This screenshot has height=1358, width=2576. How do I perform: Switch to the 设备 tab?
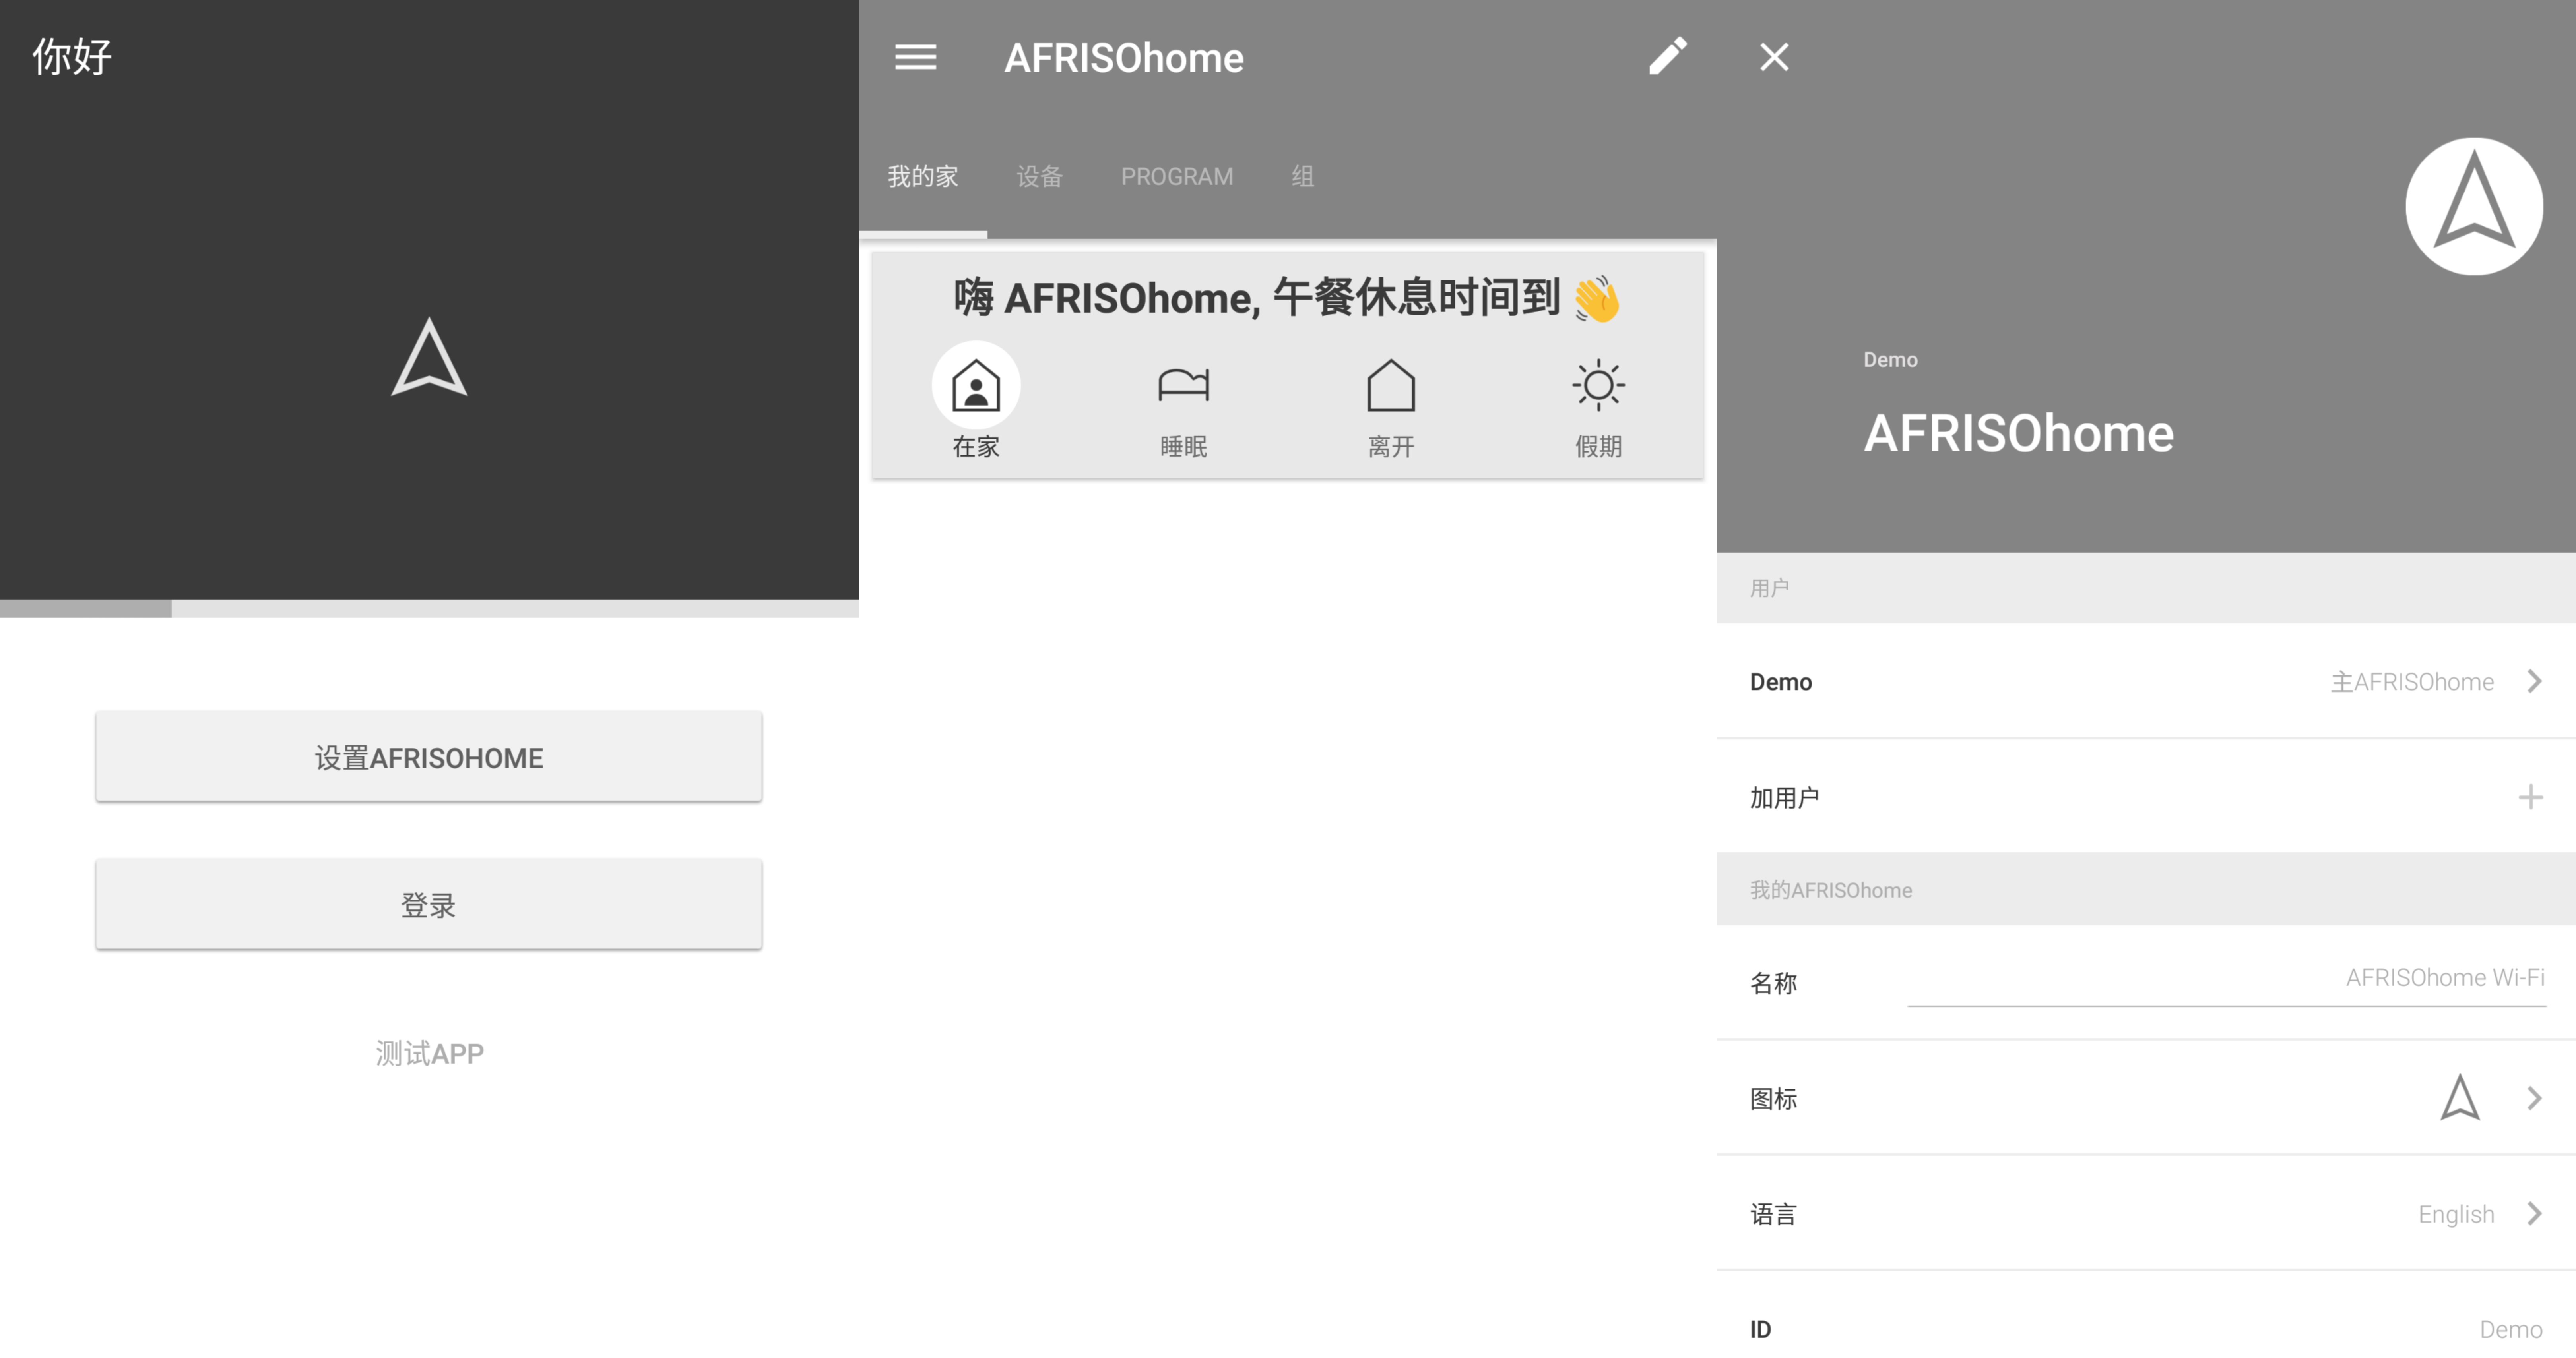tap(1039, 177)
